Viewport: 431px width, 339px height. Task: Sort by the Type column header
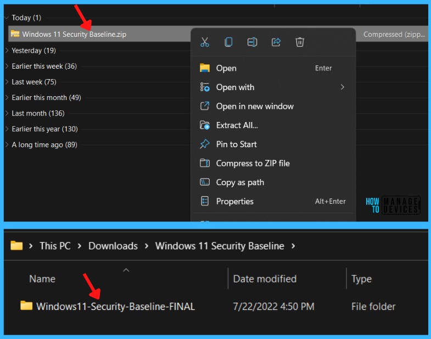point(361,279)
